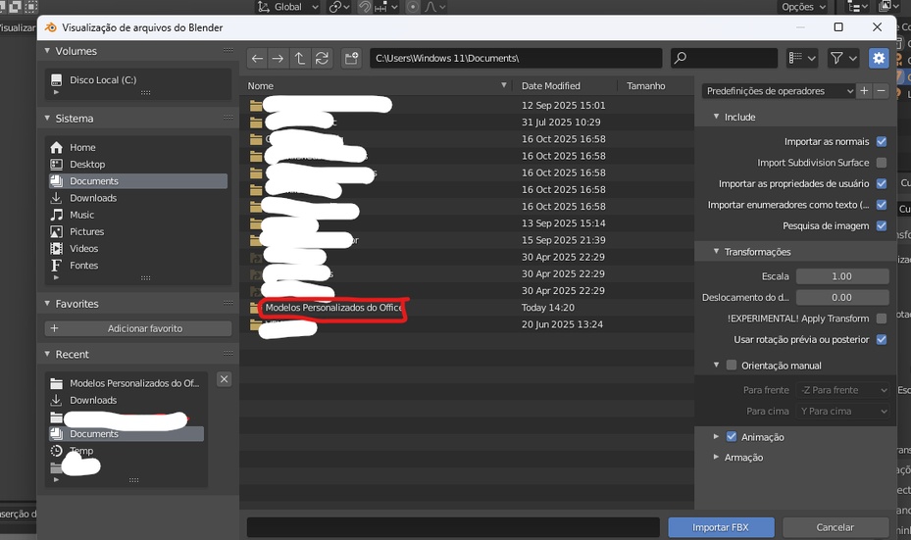Click the Escala value field

tap(841, 276)
